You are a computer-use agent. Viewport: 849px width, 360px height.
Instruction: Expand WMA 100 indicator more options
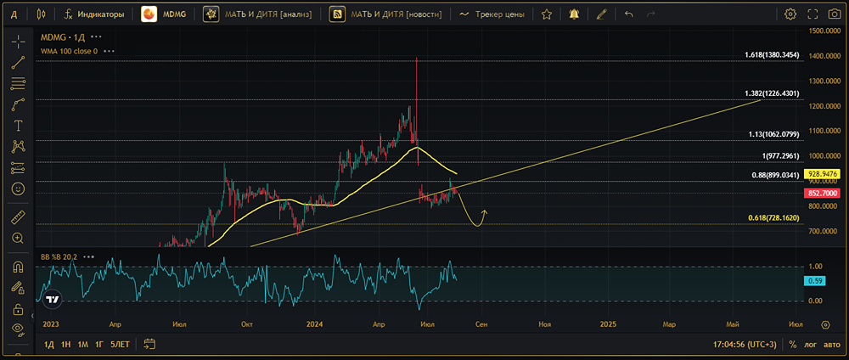pos(109,51)
